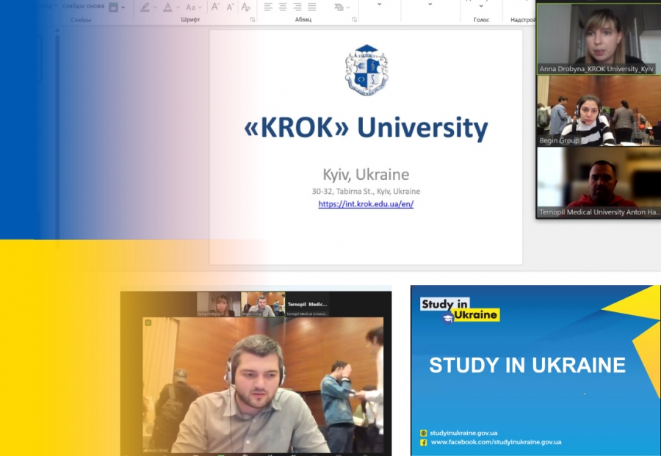The height and width of the screenshot is (456, 661).
Task: Select Anna Drobyna's video tile
Action: tap(598, 39)
